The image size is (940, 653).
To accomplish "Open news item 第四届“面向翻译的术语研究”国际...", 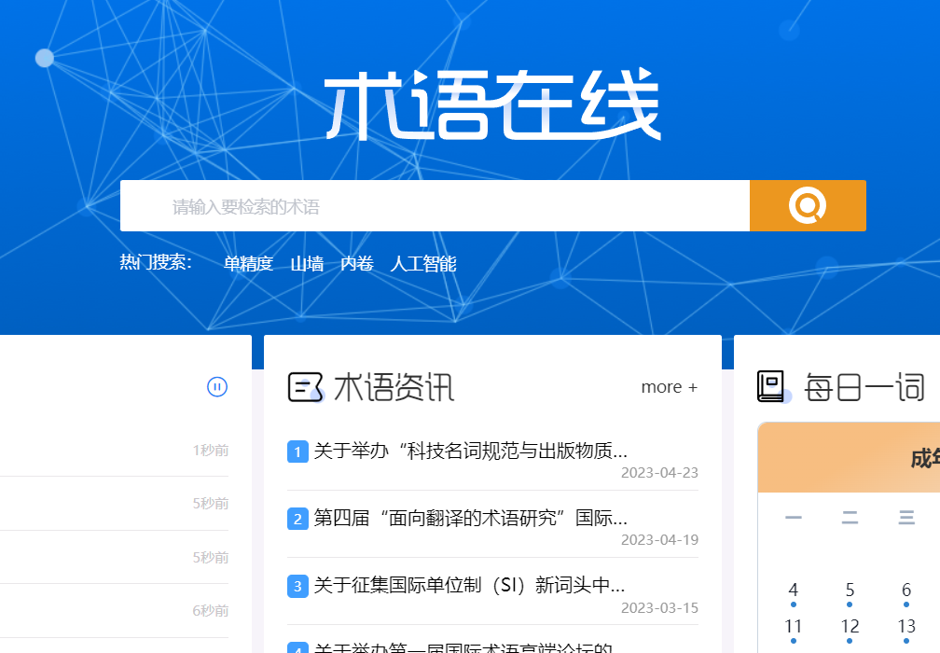I will click(471, 518).
